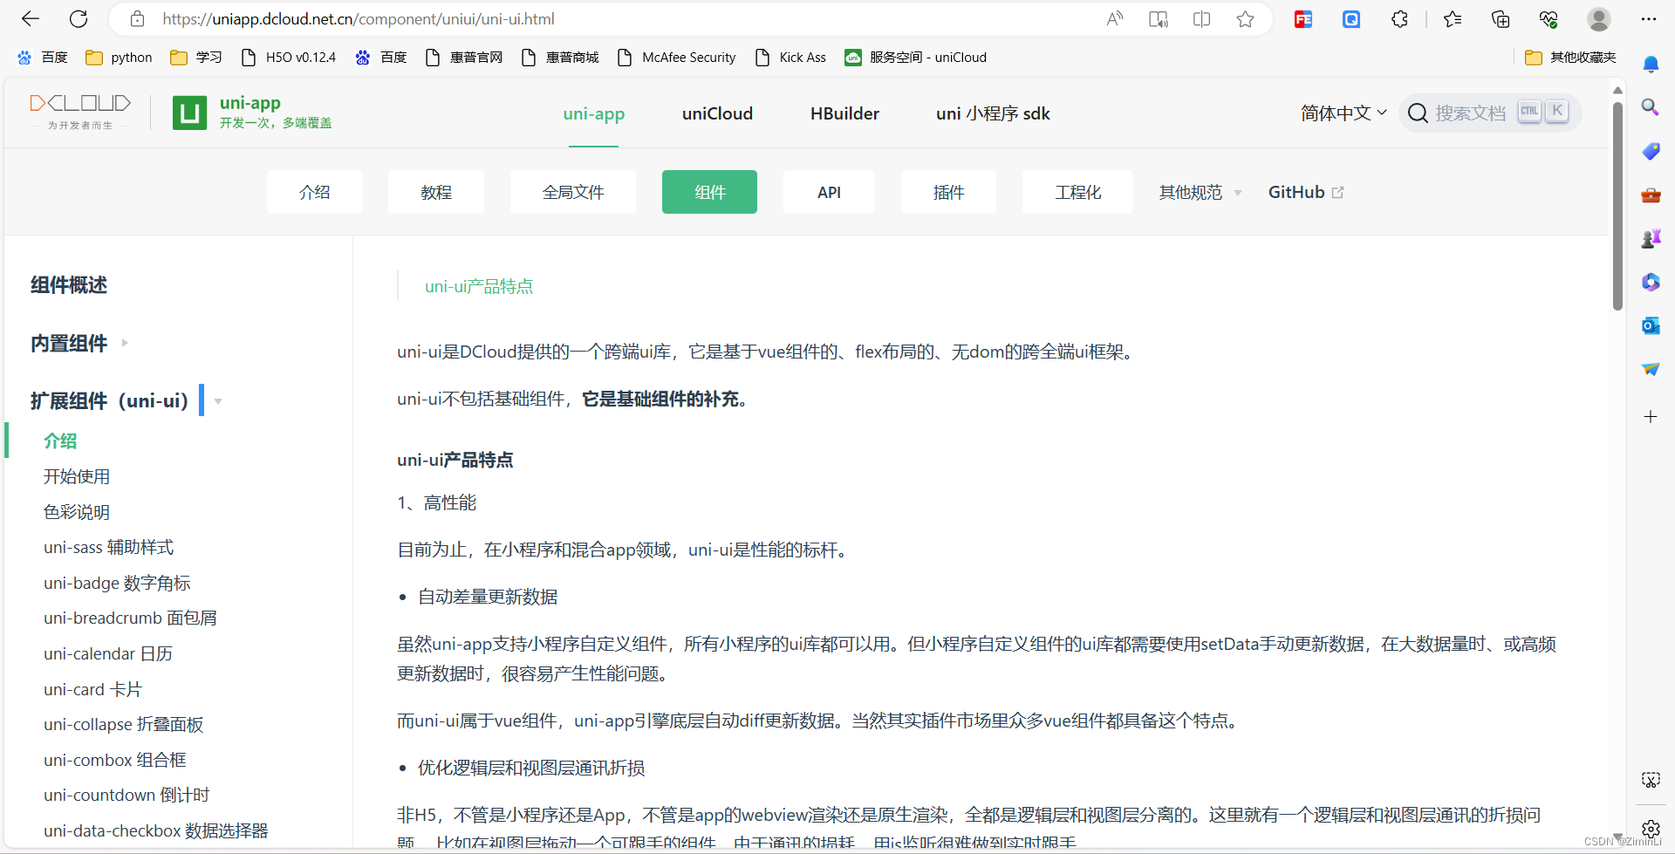Open 色彩说明 in the sidebar
1675x854 pixels.
point(77,512)
